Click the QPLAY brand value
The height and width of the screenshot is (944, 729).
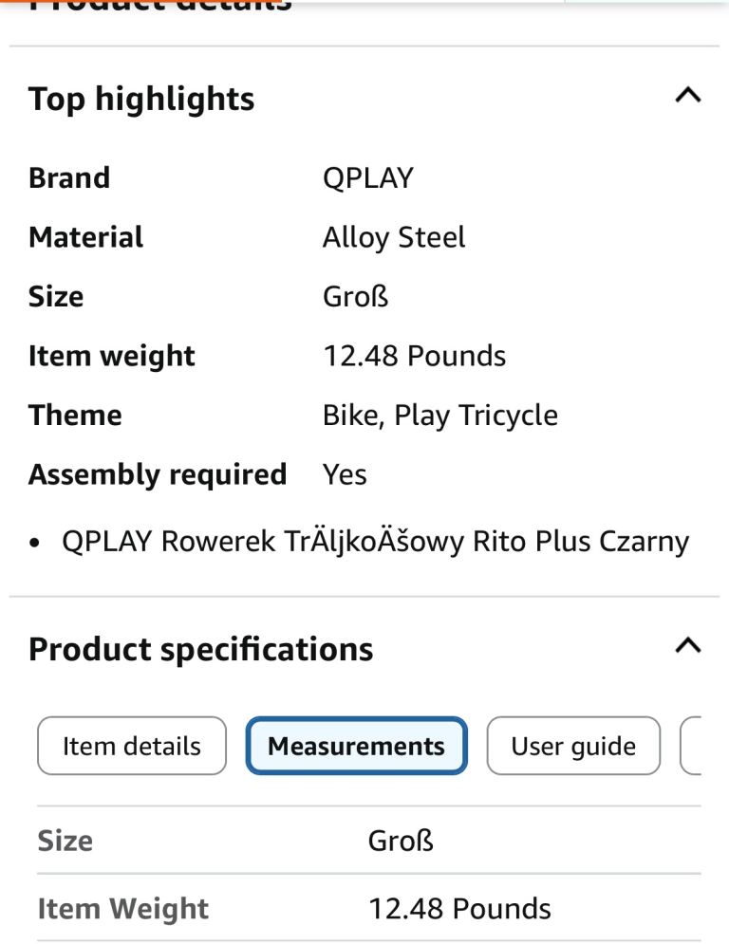click(367, 178)
